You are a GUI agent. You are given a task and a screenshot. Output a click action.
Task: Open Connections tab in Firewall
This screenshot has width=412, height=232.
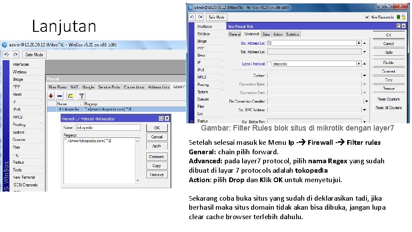(x=134, y=87)
